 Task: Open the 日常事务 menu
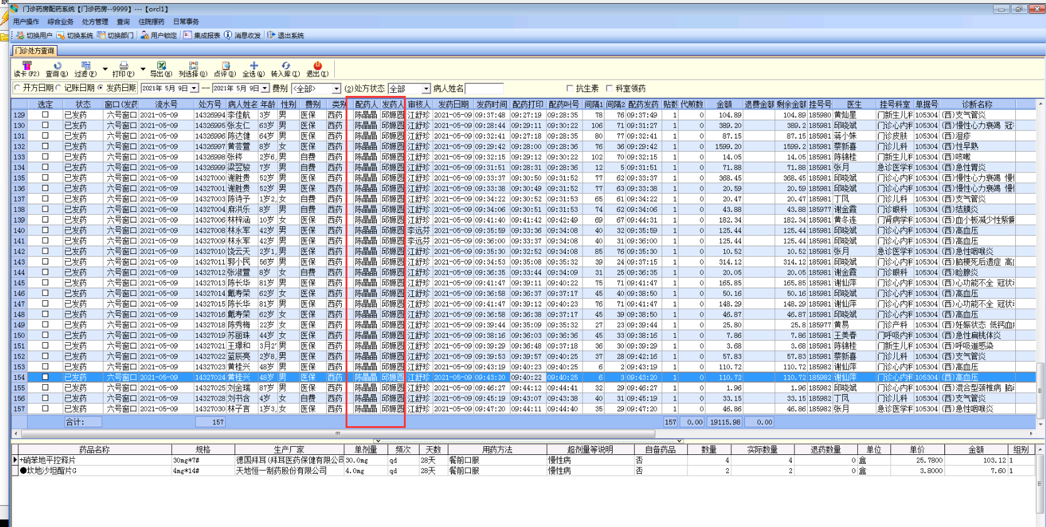pos(186,22)
